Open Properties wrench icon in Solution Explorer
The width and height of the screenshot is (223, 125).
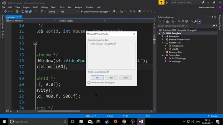pyautogui.click(x=195, y=22)
